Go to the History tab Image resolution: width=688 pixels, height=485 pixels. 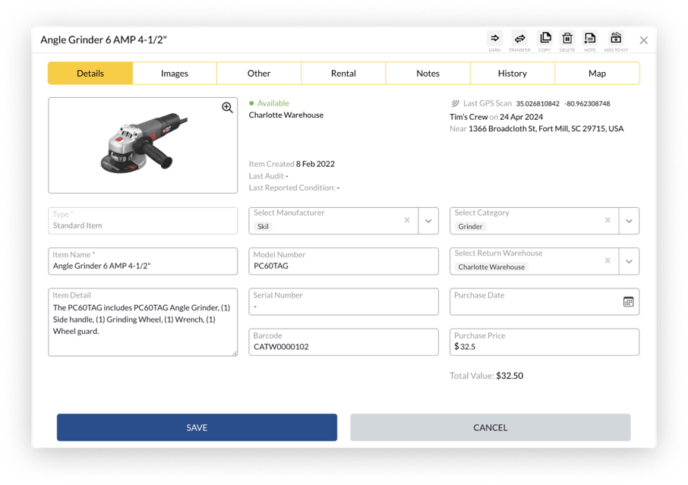513,74
